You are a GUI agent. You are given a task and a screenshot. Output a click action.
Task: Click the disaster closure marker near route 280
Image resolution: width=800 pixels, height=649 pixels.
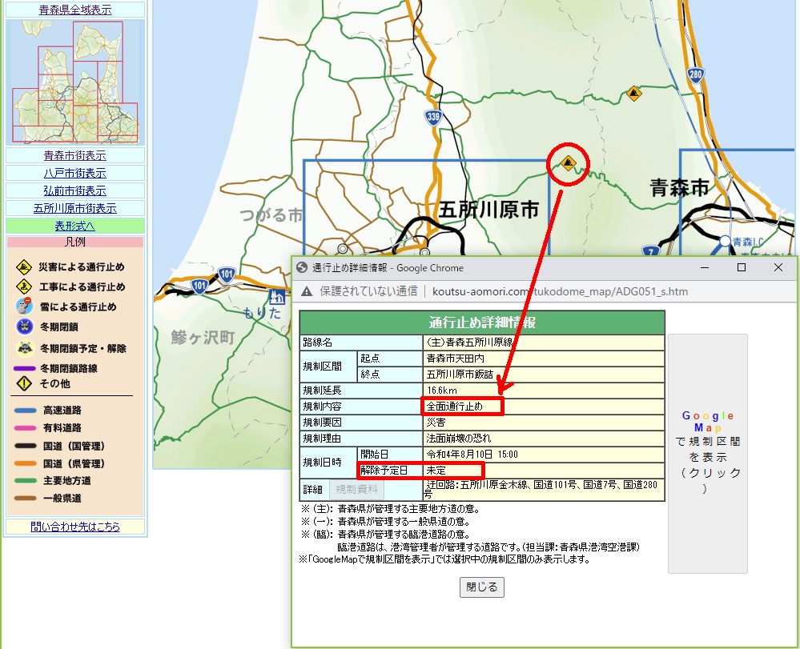pyautogui.click(x=633, y=94)
